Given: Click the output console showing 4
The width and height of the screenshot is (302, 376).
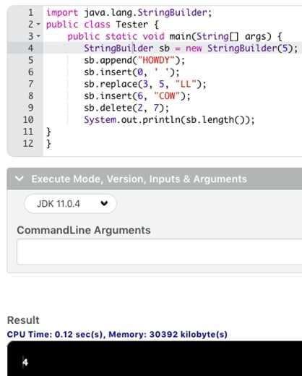Looking at the screenshot, I should click(x=155, y=359).
